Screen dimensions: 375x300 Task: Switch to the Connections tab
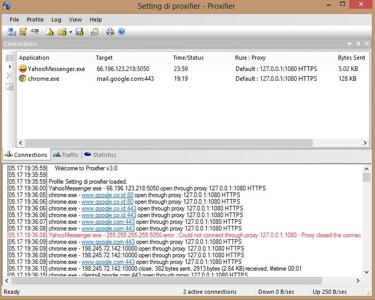[26, 155]
